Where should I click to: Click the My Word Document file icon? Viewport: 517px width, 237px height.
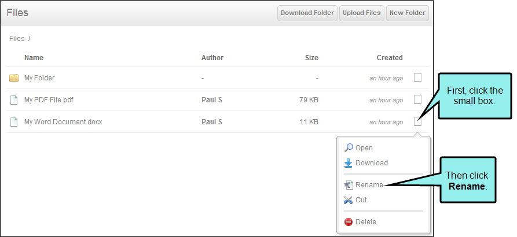(14, 122)
